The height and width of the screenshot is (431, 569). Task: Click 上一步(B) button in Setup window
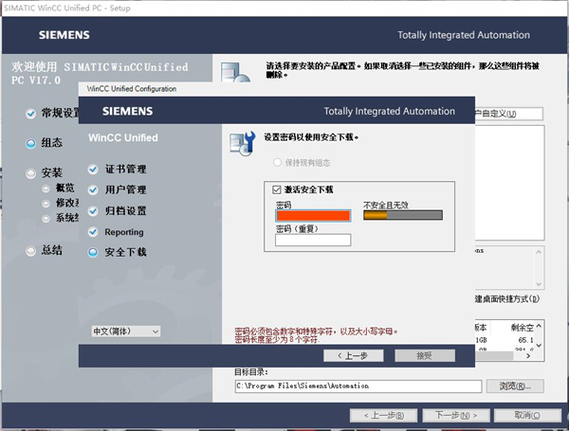(x=383, y=416)
